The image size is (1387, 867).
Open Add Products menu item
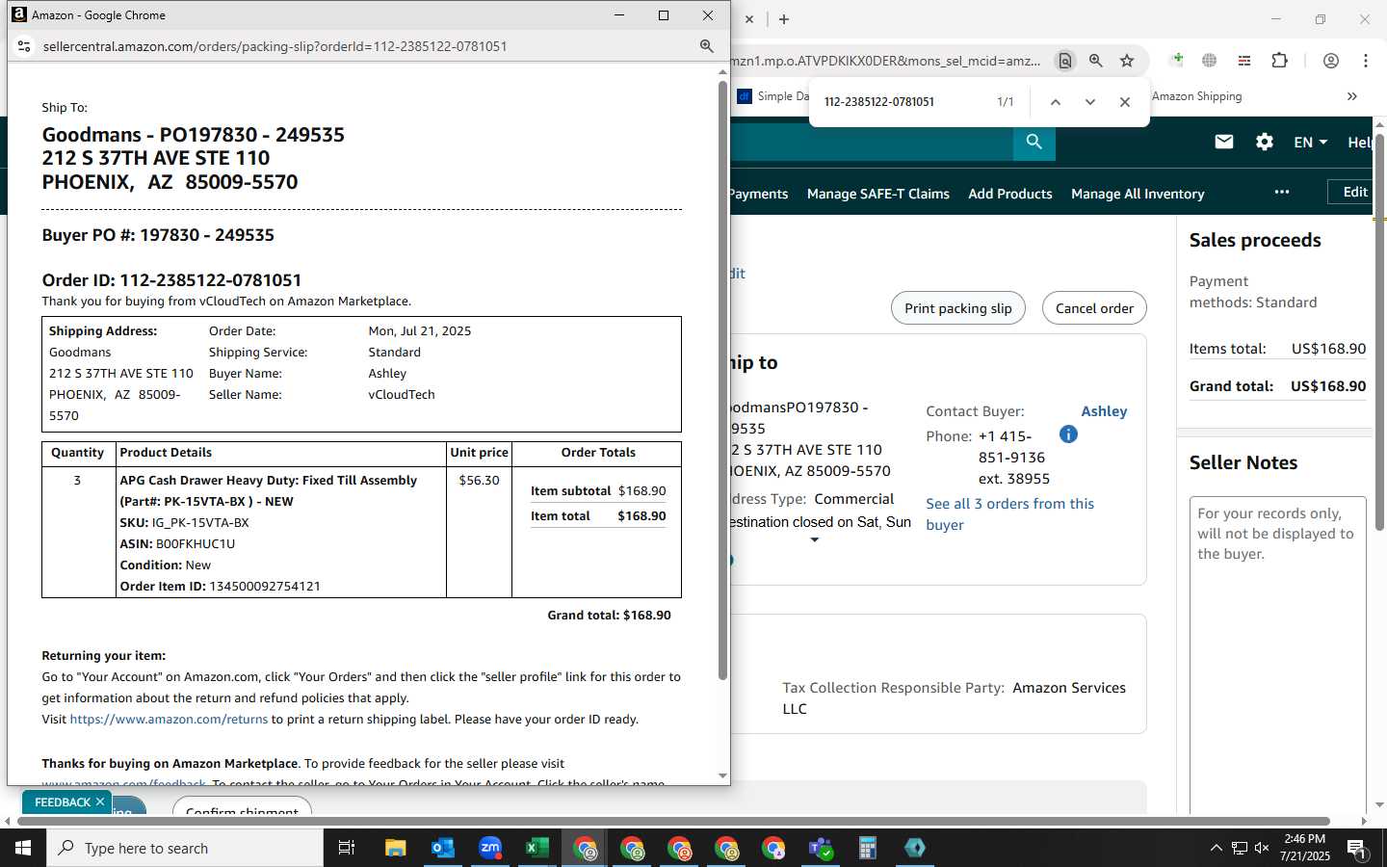[1010, 194]
